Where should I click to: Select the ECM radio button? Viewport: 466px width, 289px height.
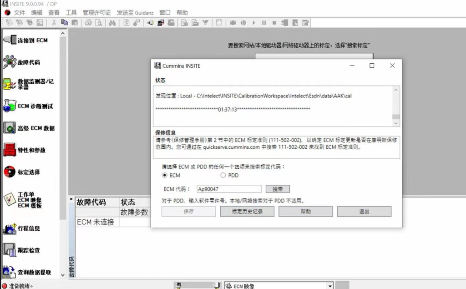click(164, 175)
